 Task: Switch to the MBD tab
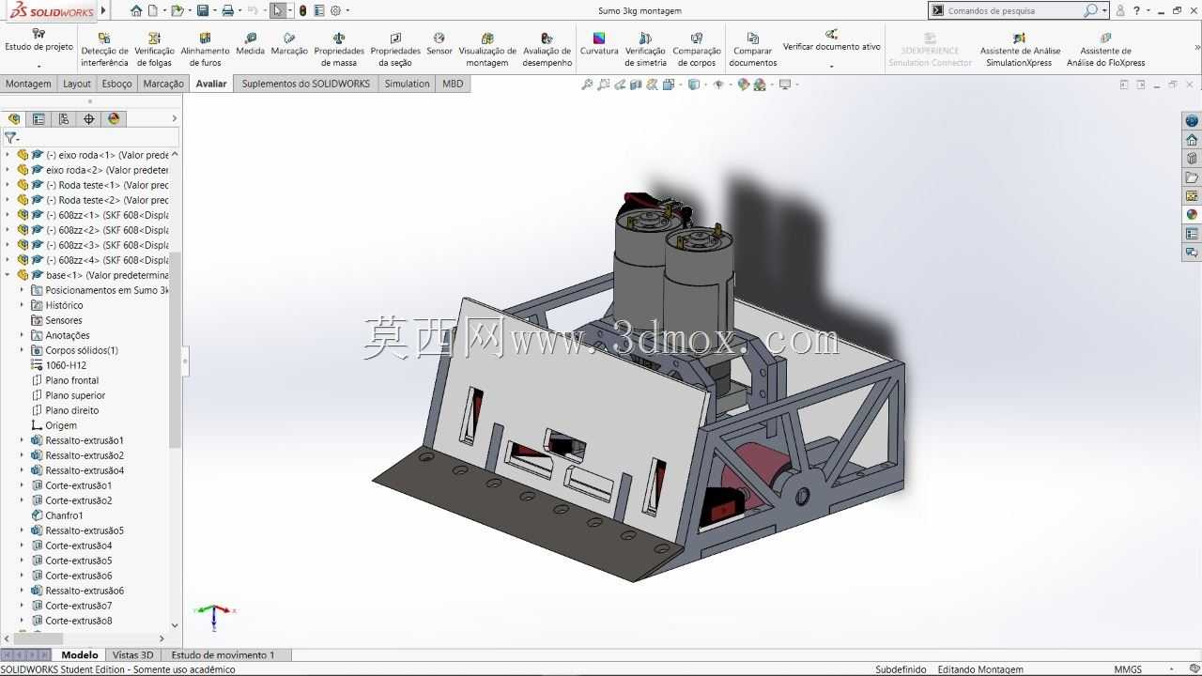click(453, 84)
